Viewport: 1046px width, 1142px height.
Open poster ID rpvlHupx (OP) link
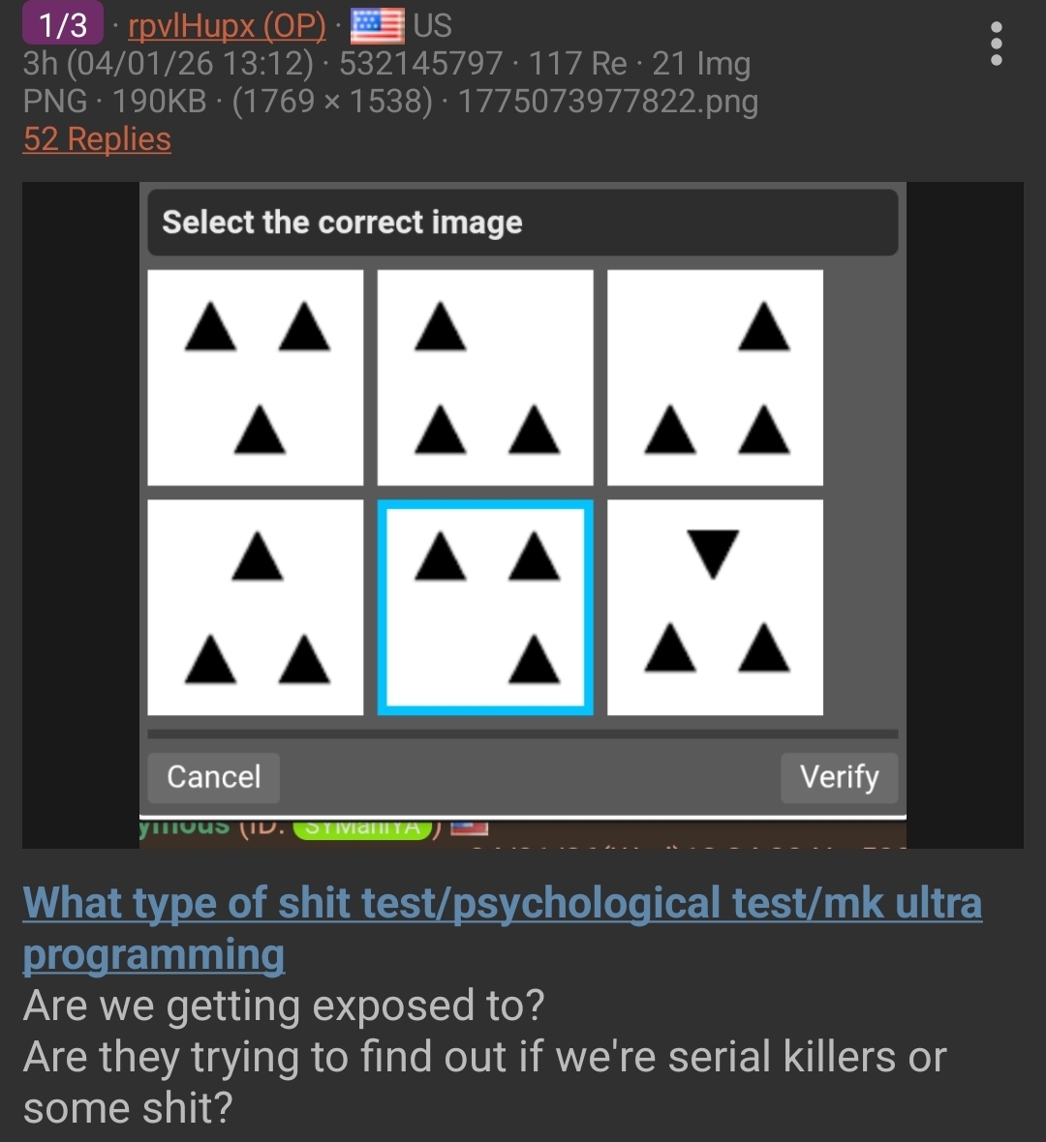pyautogui.click(x=228, y=26)
